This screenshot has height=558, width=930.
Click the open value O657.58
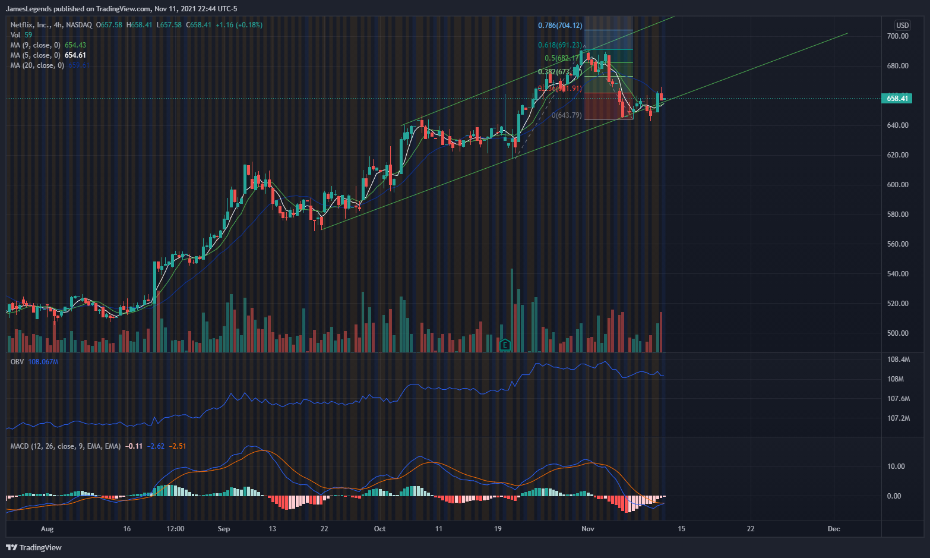[108, 25]
